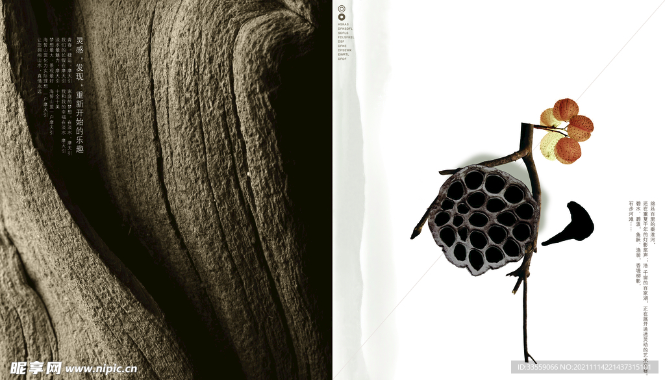The height and width of the screenshot is (380, 665).
Task: Select the text line "DFDF"
Action: [342, 58]
